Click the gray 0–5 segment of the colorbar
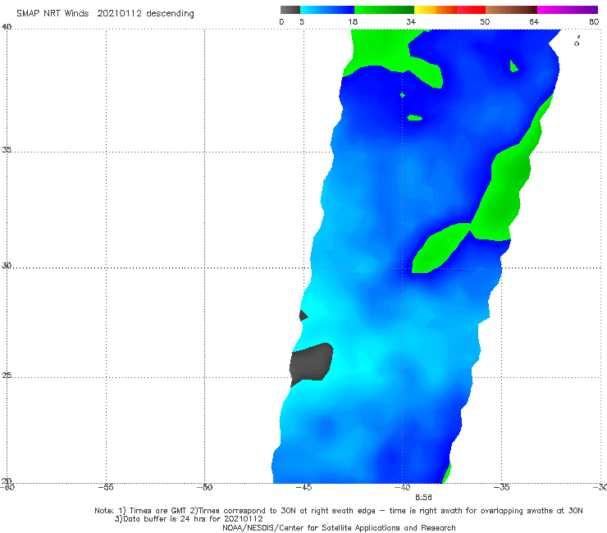607x533 pixels. click(290, 10)
